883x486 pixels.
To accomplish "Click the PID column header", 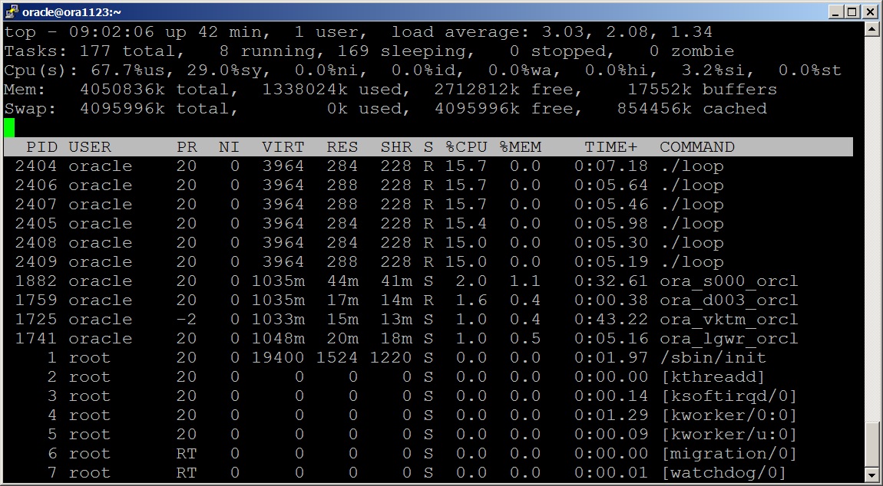I will (x=42, y=147).
